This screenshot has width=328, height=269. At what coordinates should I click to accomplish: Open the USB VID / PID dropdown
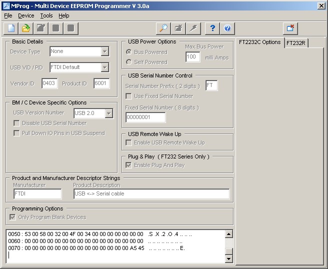tap(104, 67)
